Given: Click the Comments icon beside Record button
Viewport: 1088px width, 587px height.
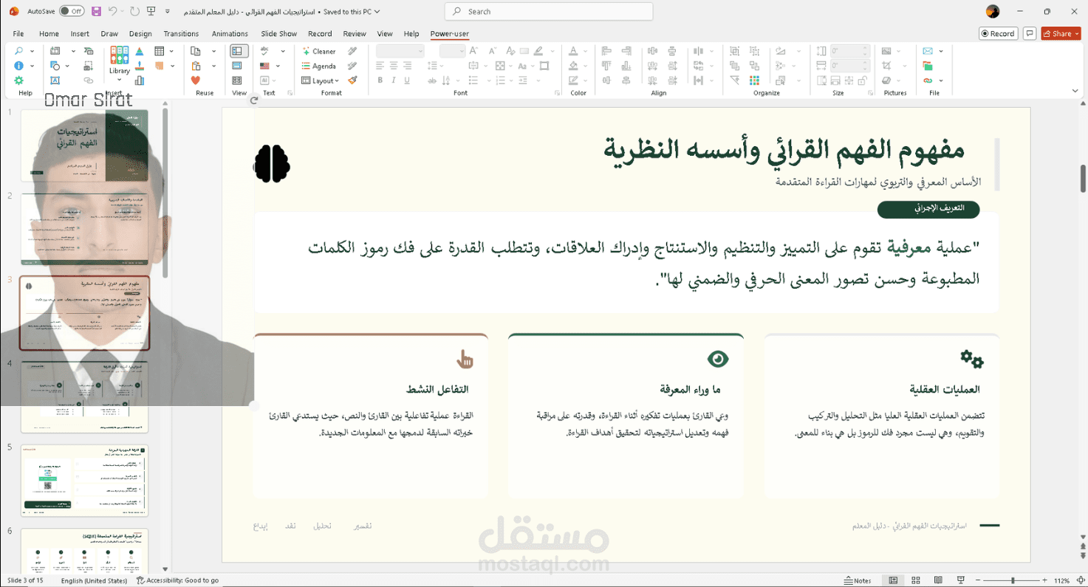Looking at the screenshot, I should tap(1030, 33).
